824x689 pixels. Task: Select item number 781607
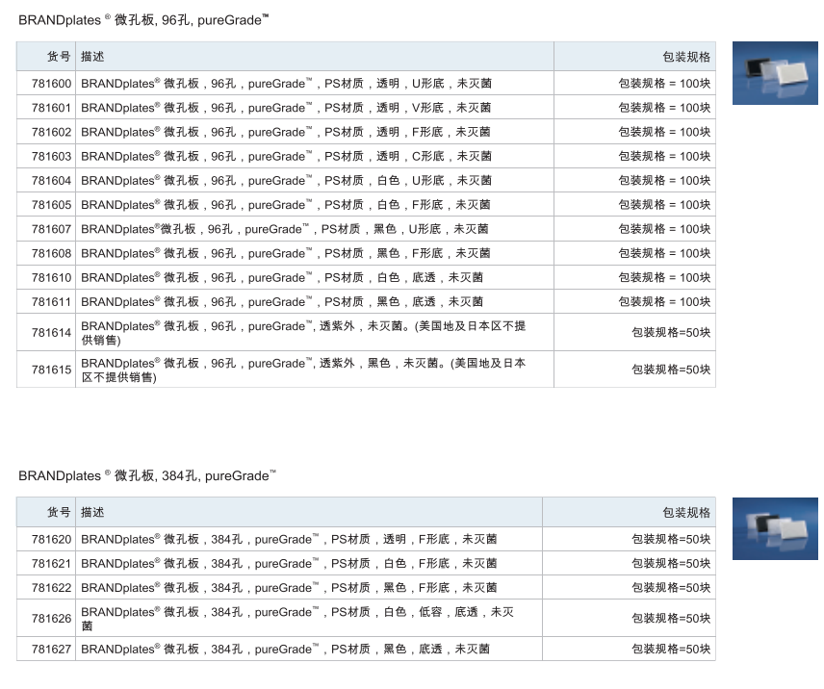51,229
